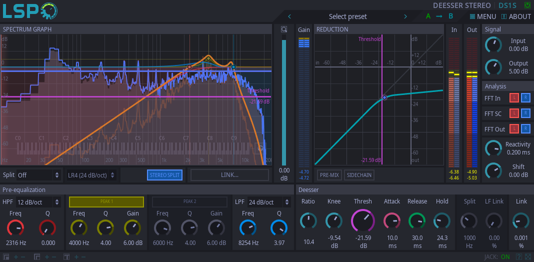
Task: Toggle FFT Out right channel R
Action: tap(525, 128)
